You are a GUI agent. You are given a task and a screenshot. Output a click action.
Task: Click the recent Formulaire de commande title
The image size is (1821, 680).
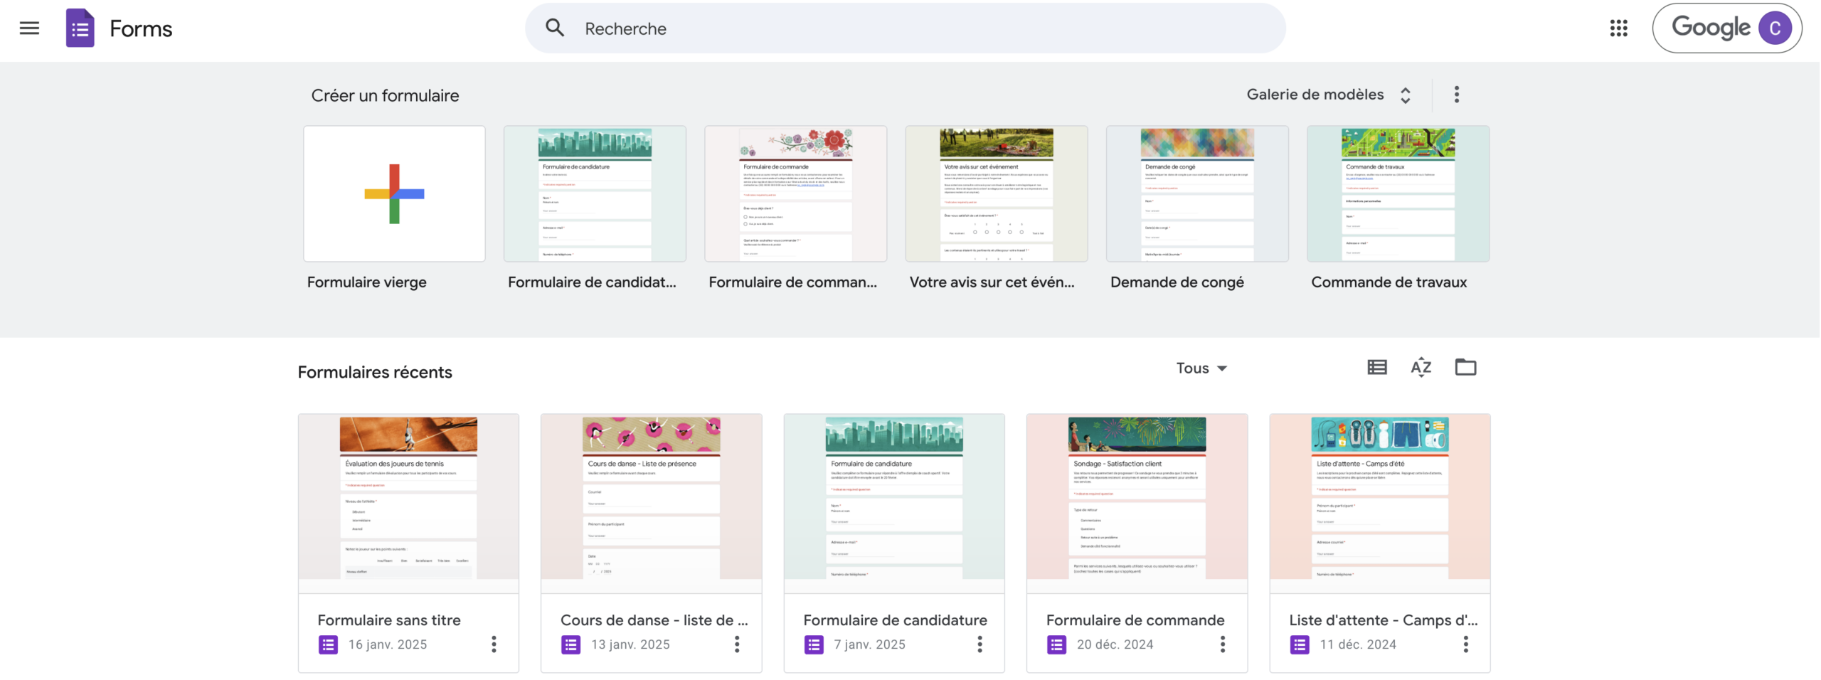click(1135, 620)
